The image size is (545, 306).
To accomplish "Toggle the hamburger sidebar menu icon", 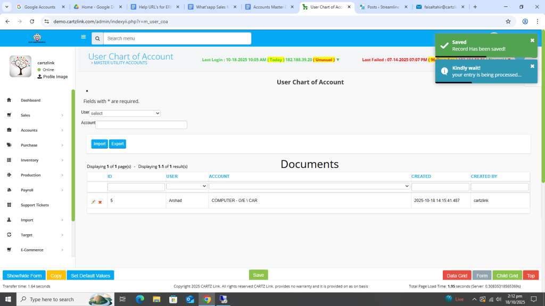I will (x=83, y=37).
